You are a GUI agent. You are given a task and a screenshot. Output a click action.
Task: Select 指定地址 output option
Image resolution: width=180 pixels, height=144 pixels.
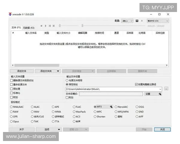pyautogui.click(x=67, y=84)
